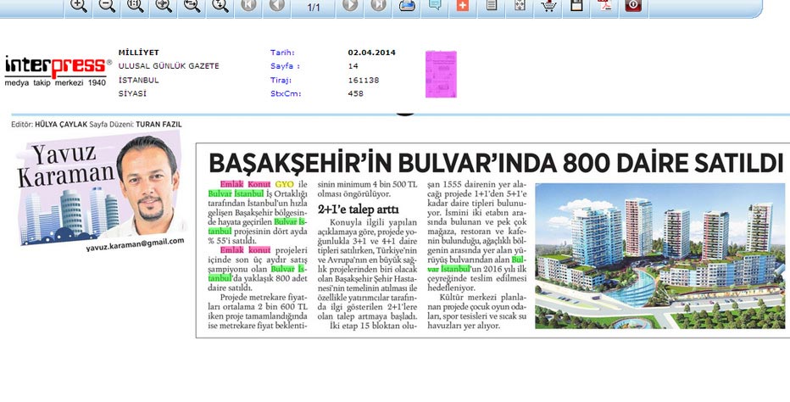
Task: Click the blue printer/scanner toolbar icon
Action: (407, 5)
